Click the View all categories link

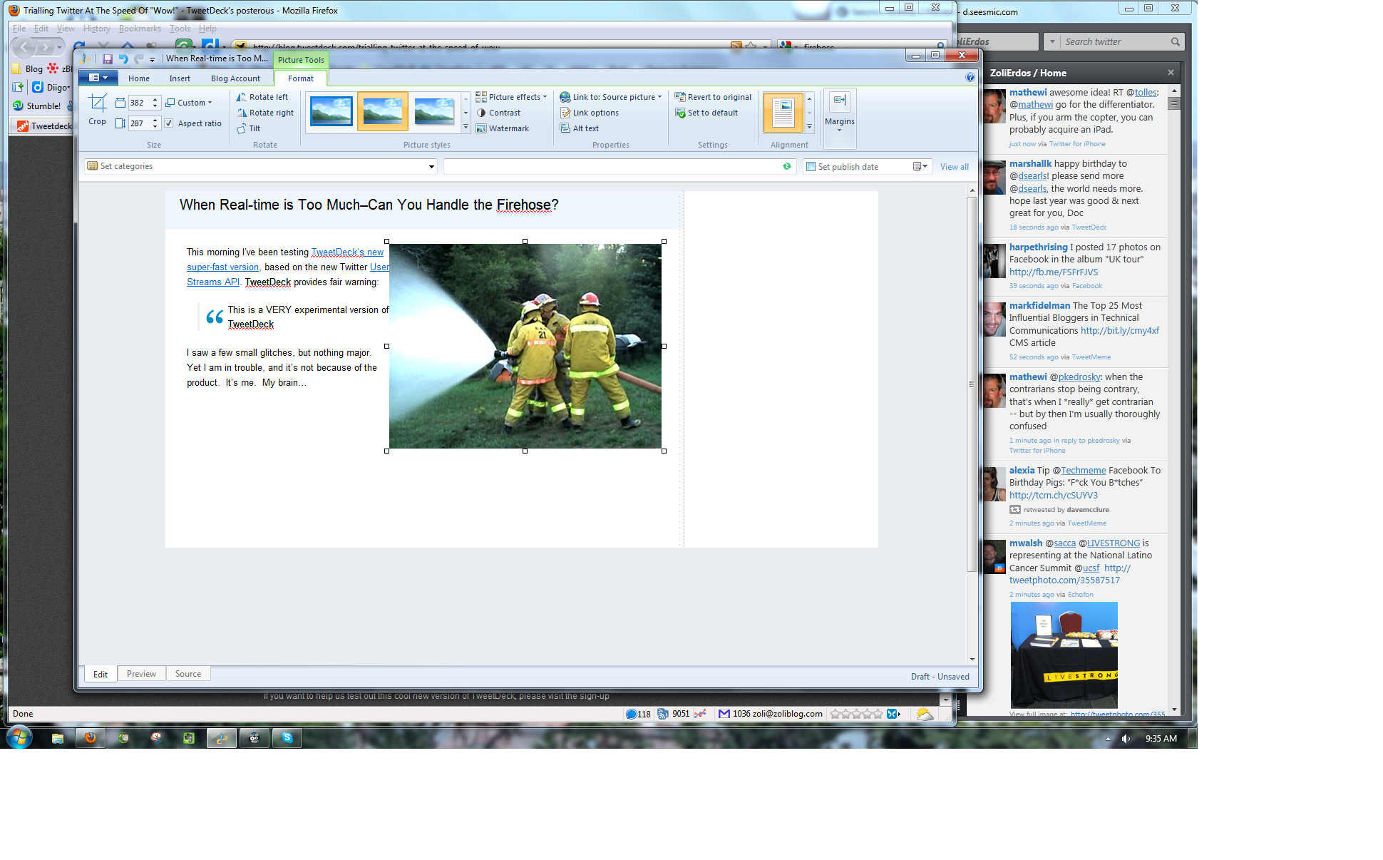point(954,167)
